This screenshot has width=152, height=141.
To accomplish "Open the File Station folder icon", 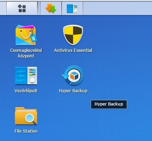I will point(26,116).
